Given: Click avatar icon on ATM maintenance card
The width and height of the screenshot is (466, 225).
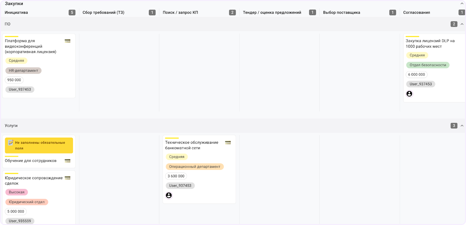Looking at the screenshot, I should (169, 195).
